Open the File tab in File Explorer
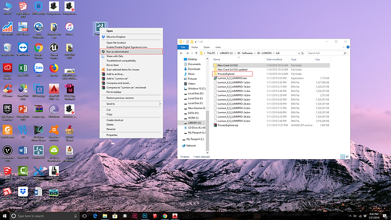Image resolution: width=391 pixels, height=220 pixels. 183,47
